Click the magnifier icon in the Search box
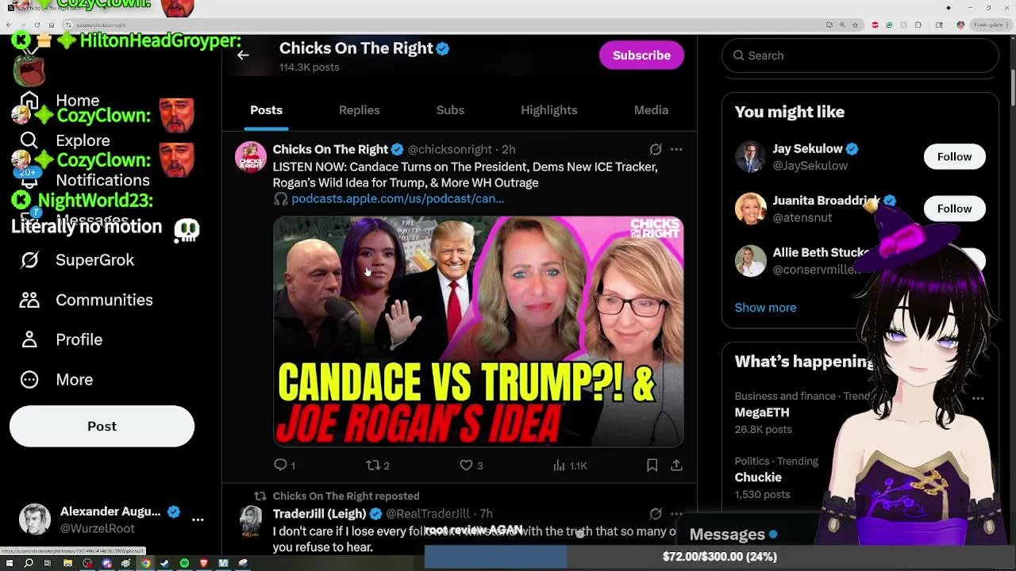Viewport: 1016px width, 571px height. [x=738, y=56]
